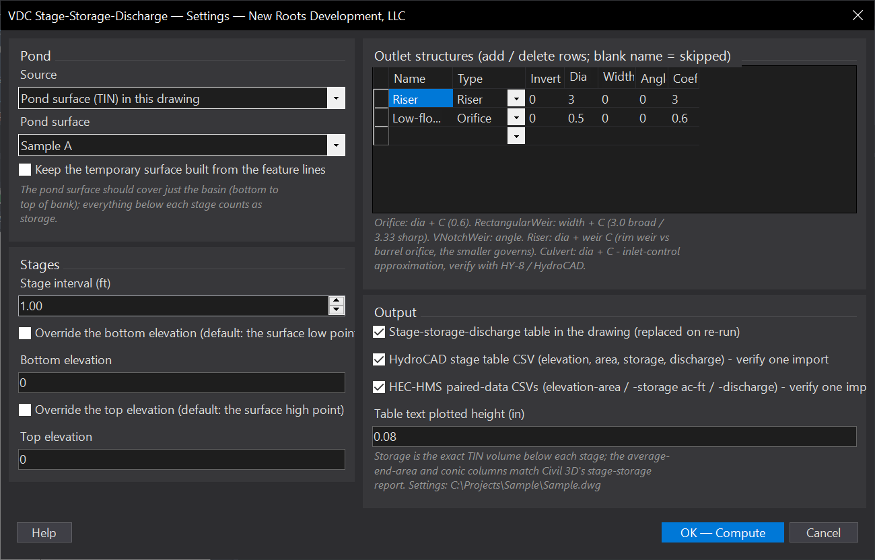Click the Angl column header
This screenshot has width=875, height=560.
(653, 78)
